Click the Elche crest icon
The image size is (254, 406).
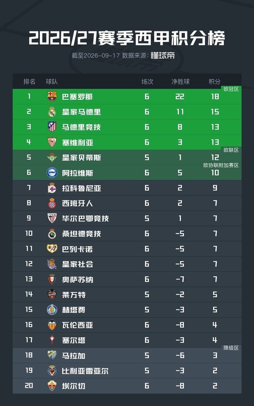pos(52,386)
